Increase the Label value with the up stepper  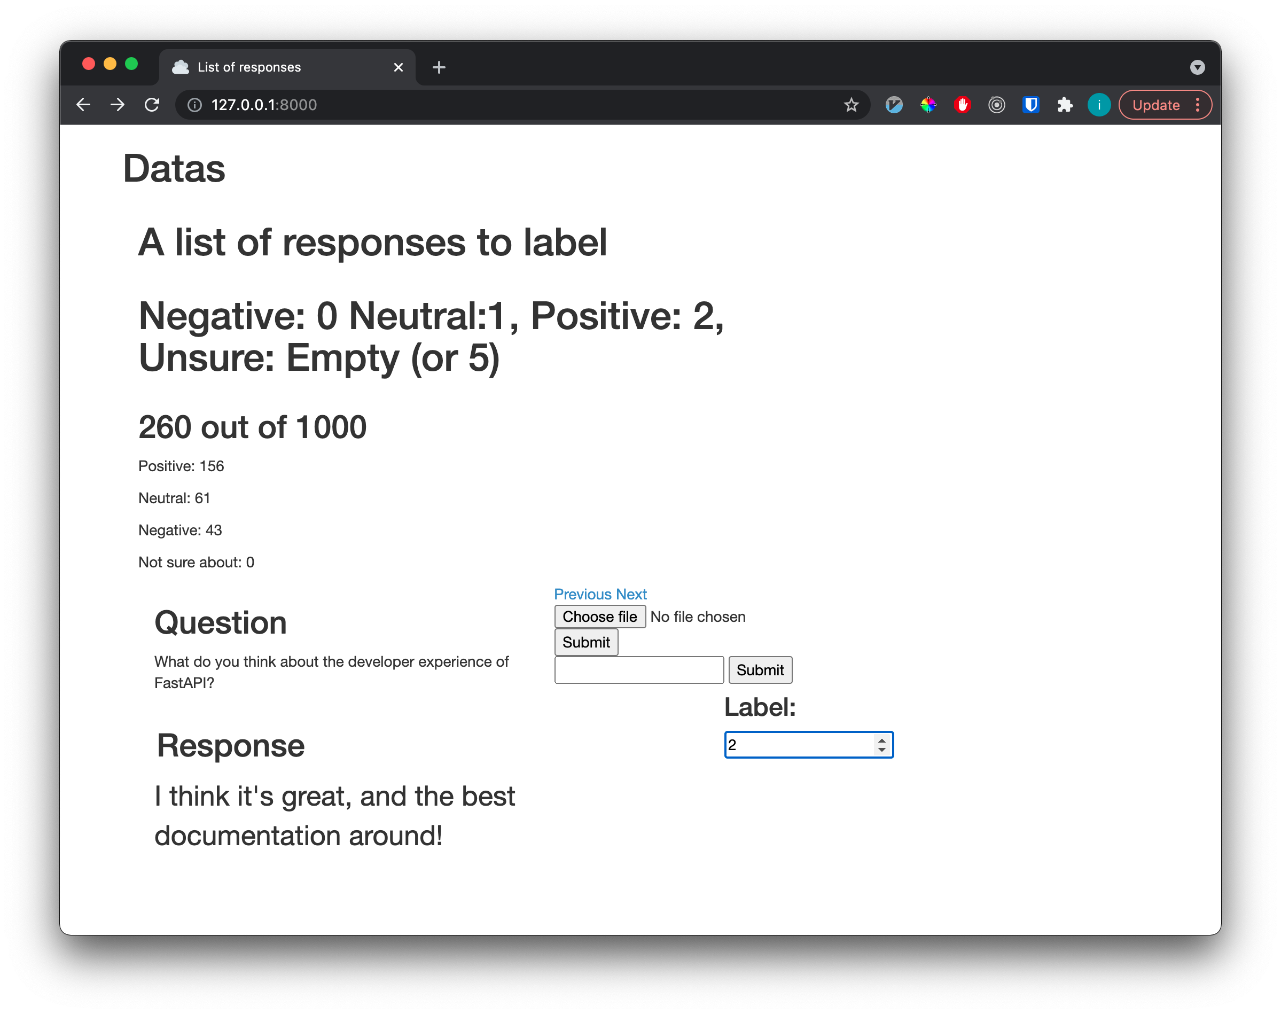(882, 740)
